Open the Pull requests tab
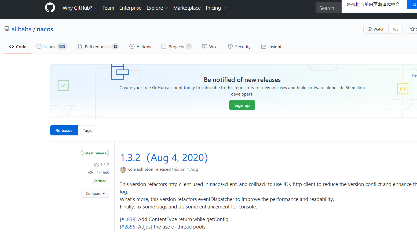This screenshot has width=417, height=232. [x=98, y=47]
